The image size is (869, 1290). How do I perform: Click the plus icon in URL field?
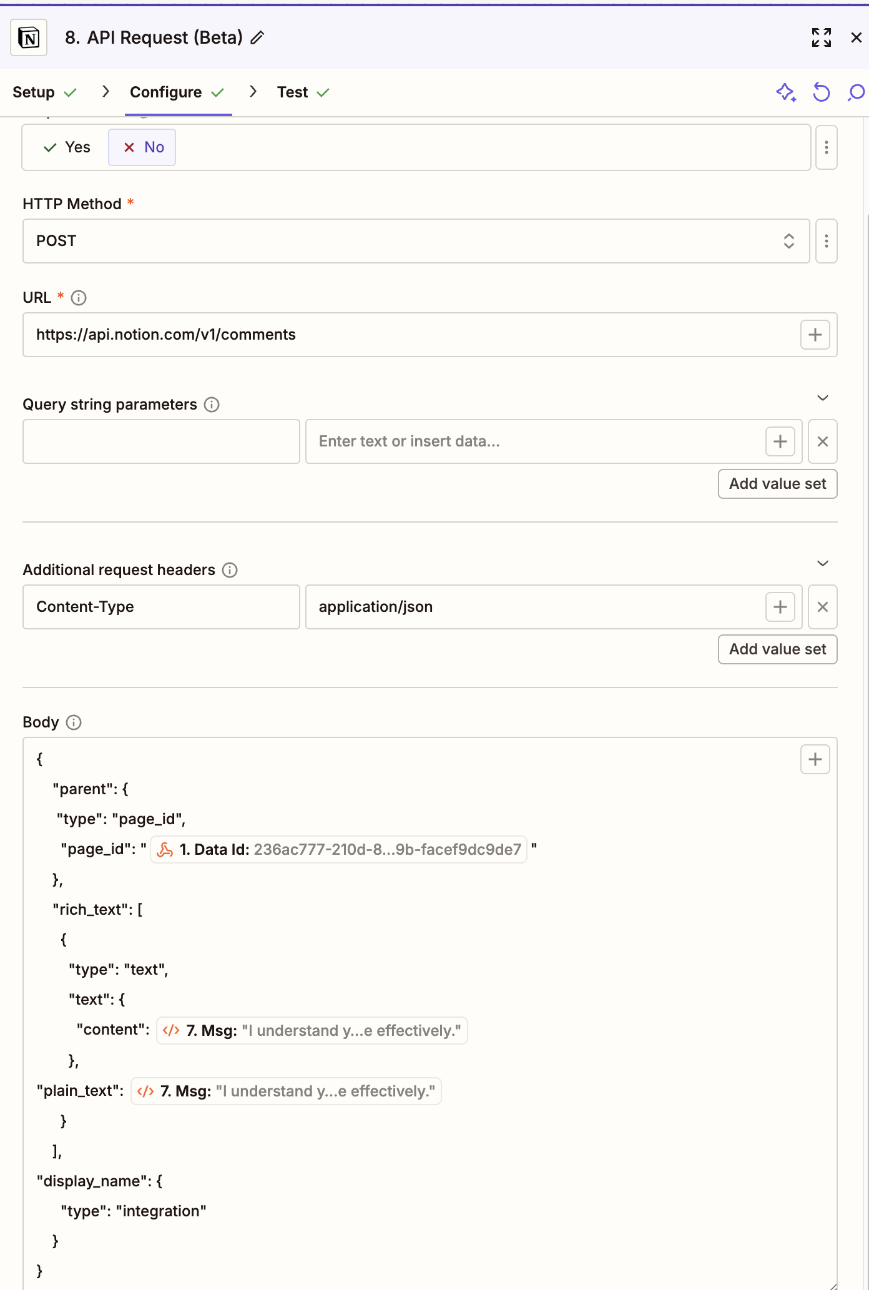click(x=815, y=335)
